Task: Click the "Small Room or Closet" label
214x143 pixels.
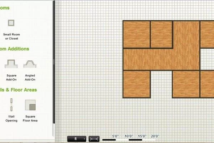Action: tap(12, 36)
